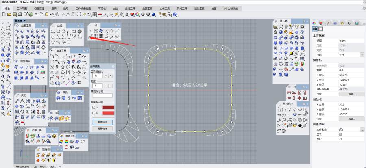The image size is (366, 168).
Task: Click the Print icon in main toolbar
Action: (20, 14)
